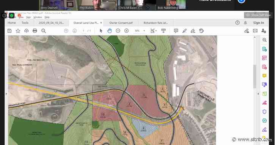Open the Sign menu
275x145 pixels.
tap(28, 17)
